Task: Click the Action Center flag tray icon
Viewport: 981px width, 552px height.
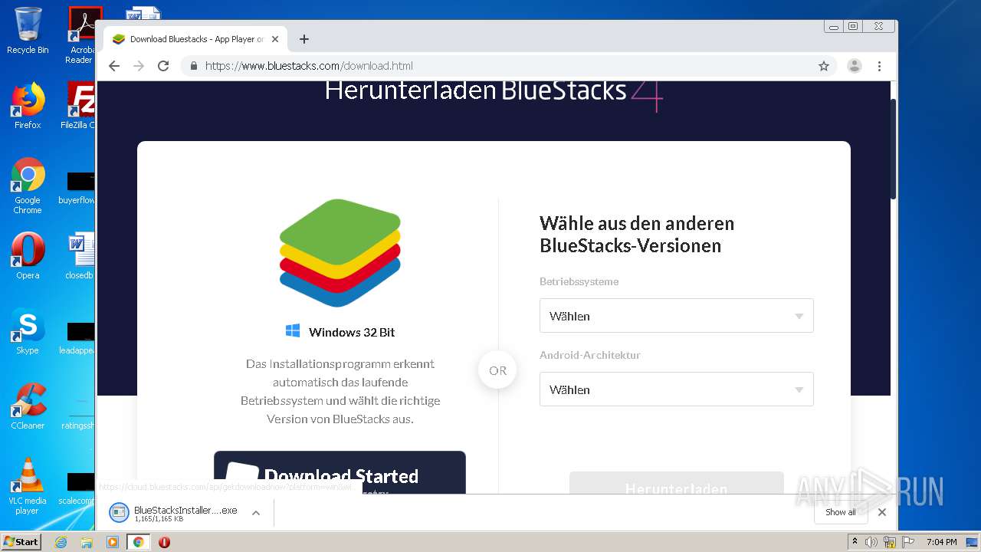Action: [907, 542]
